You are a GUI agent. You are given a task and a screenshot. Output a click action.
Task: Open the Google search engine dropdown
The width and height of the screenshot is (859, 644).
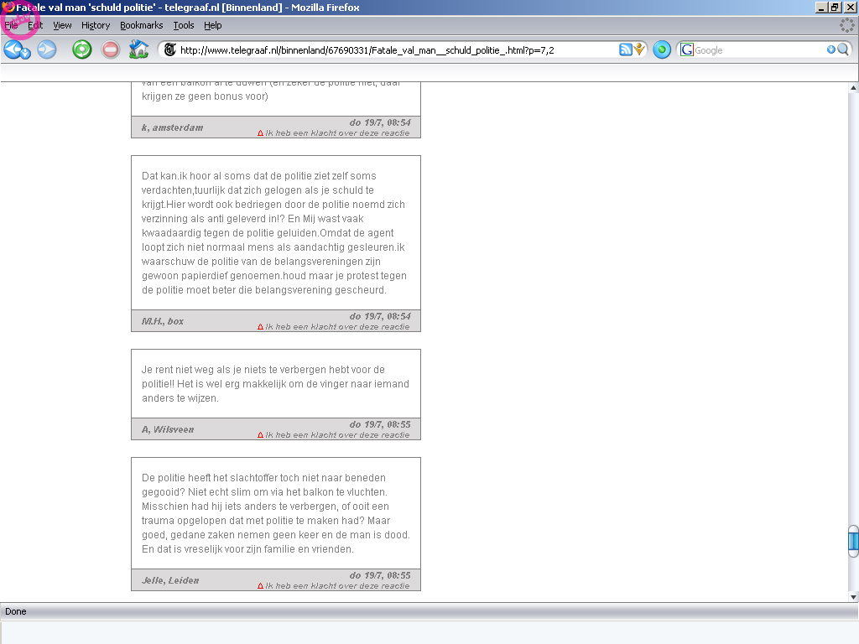(x=688, y=49)
